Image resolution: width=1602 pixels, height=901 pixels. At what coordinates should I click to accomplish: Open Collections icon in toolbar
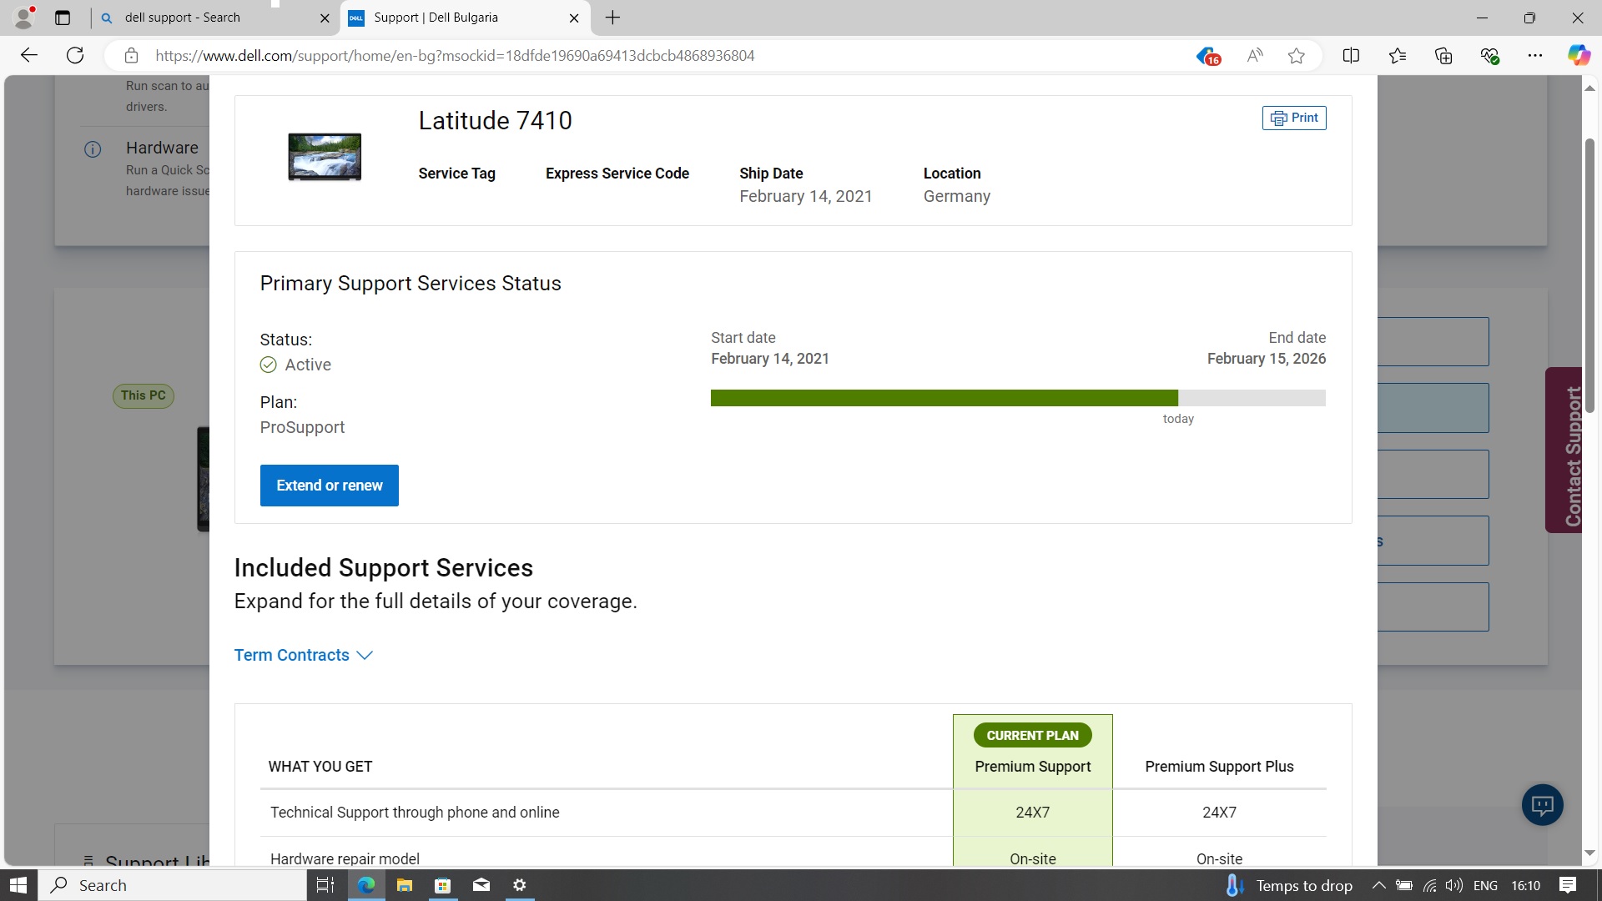(1443, 56)
